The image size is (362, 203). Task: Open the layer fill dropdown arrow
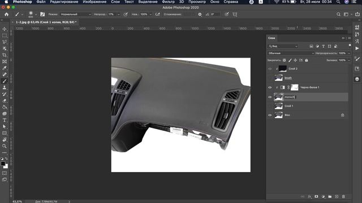pyautogui.click(x=349, y=60)
